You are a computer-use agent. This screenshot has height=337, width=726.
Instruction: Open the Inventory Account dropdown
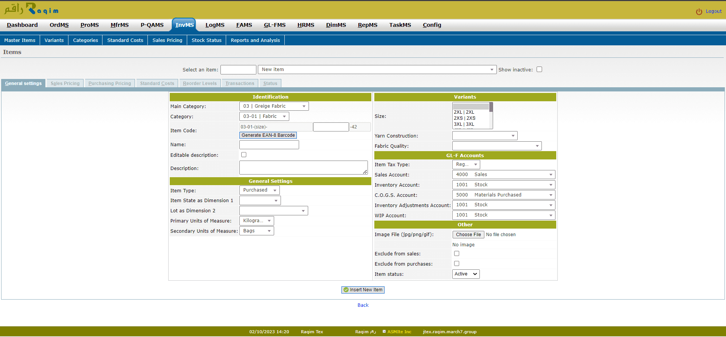pyautogui.click(x=504, y=185)
